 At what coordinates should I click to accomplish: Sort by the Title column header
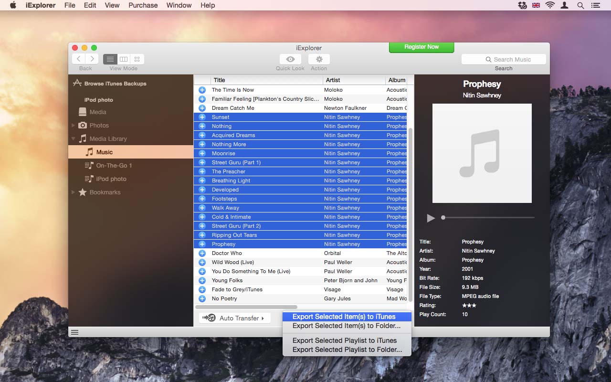pyautogui.click(x=267, y=80)
